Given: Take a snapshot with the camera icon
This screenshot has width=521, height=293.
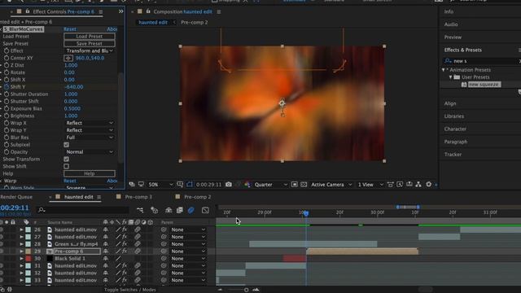Looking at the screenshot, I should 229,185.
